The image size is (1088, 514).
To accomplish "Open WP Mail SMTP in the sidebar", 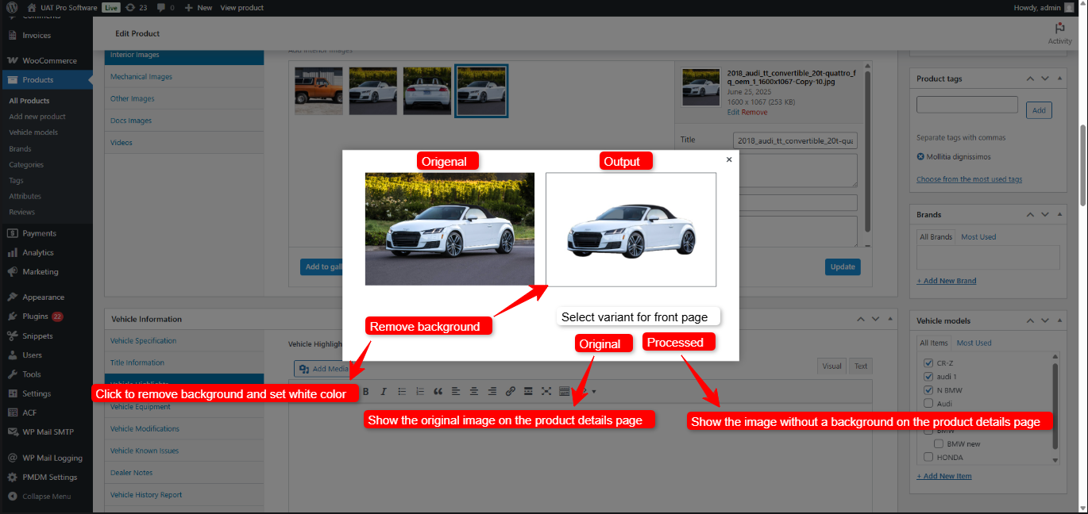I will [46, 432].
